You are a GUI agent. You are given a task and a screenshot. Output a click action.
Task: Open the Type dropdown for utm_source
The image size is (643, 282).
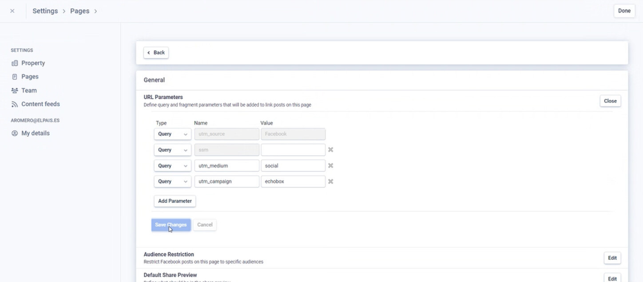(x=172, y=133)
